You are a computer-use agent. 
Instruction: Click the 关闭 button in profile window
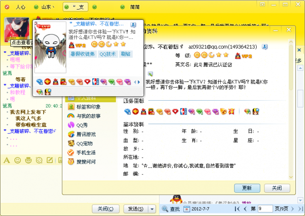click(277, 188)
